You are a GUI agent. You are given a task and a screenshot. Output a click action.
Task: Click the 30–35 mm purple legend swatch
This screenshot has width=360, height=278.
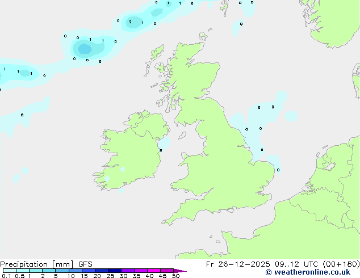pos(128,271)
